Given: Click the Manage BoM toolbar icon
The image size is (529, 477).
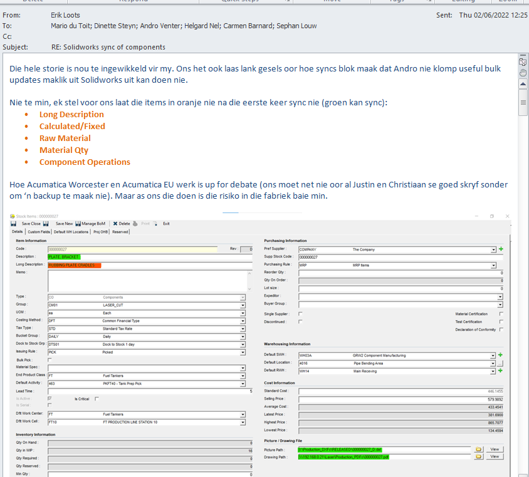Looking at the screenshot, I should click(x=78, y=224).
